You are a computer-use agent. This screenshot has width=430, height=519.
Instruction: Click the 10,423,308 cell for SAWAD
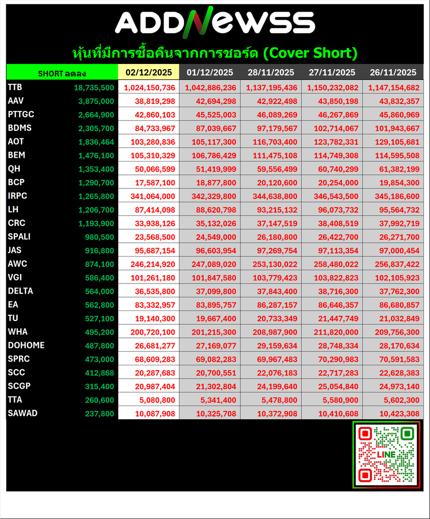pyautogui.click(x=394, y=413)
